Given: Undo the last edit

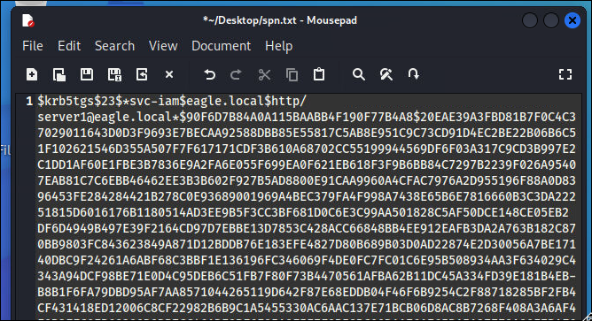Looking at the screenshot, I should pyautogui.click(x=209, y=74).
